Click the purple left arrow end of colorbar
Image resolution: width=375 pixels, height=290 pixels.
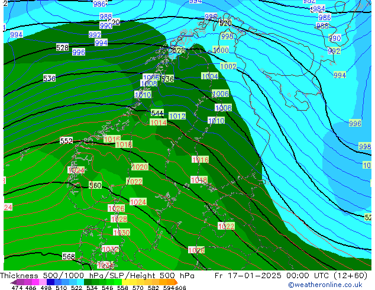(x=14, y=282)
